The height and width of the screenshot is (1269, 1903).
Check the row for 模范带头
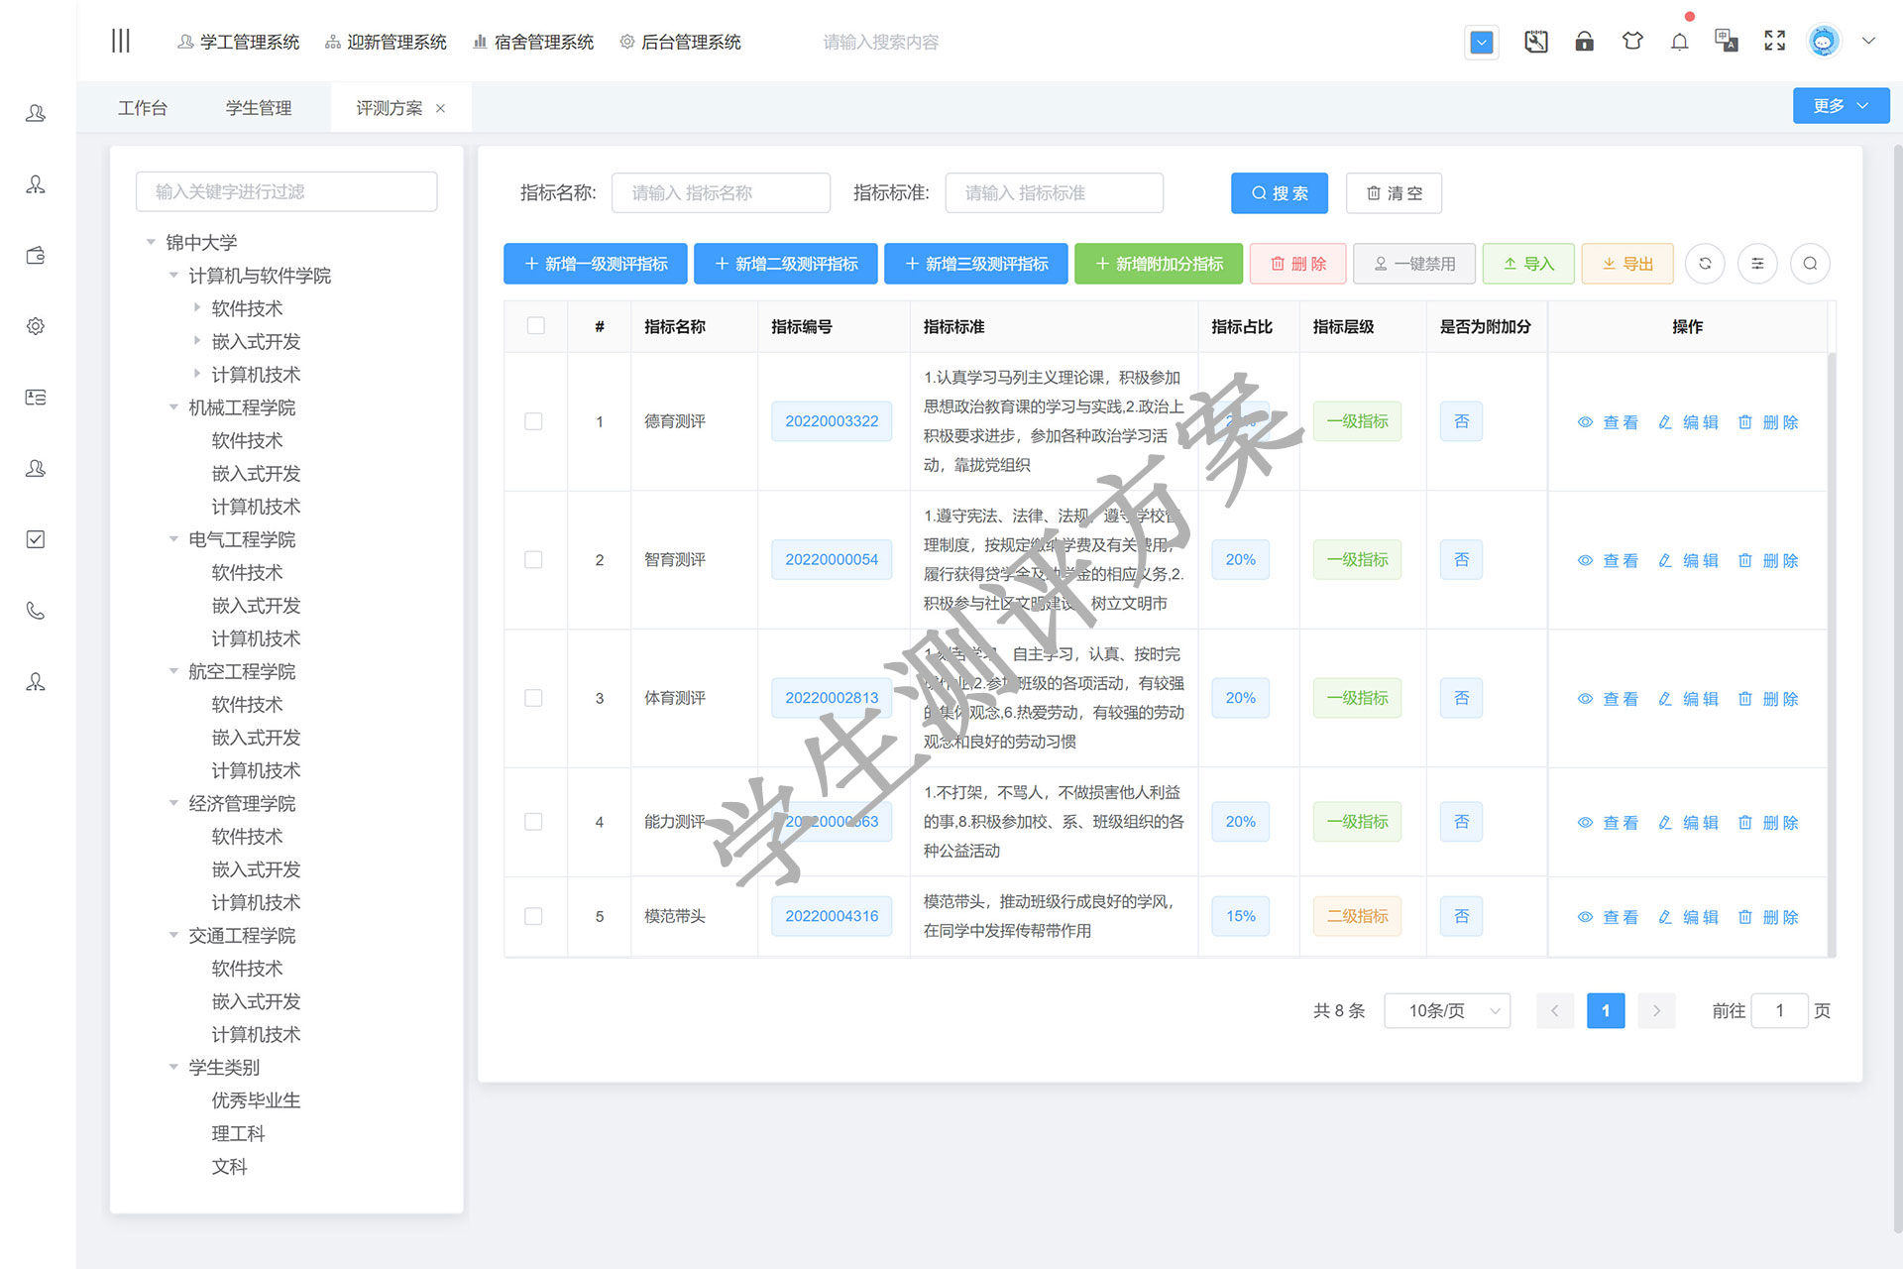(533, 916)
